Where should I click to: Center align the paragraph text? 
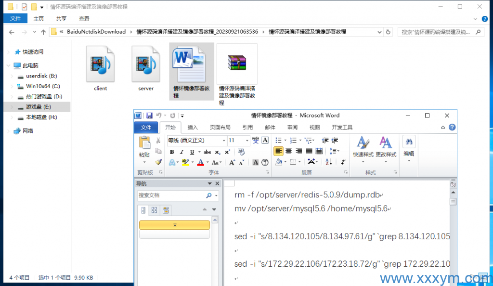(x=288, y=151)
